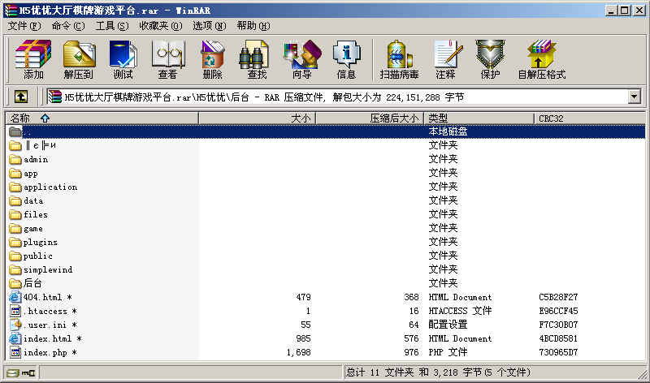Open the Tools (工具) menu
Image resolution: width=650 pixels, height=383 pixels.
pos(112,26)
